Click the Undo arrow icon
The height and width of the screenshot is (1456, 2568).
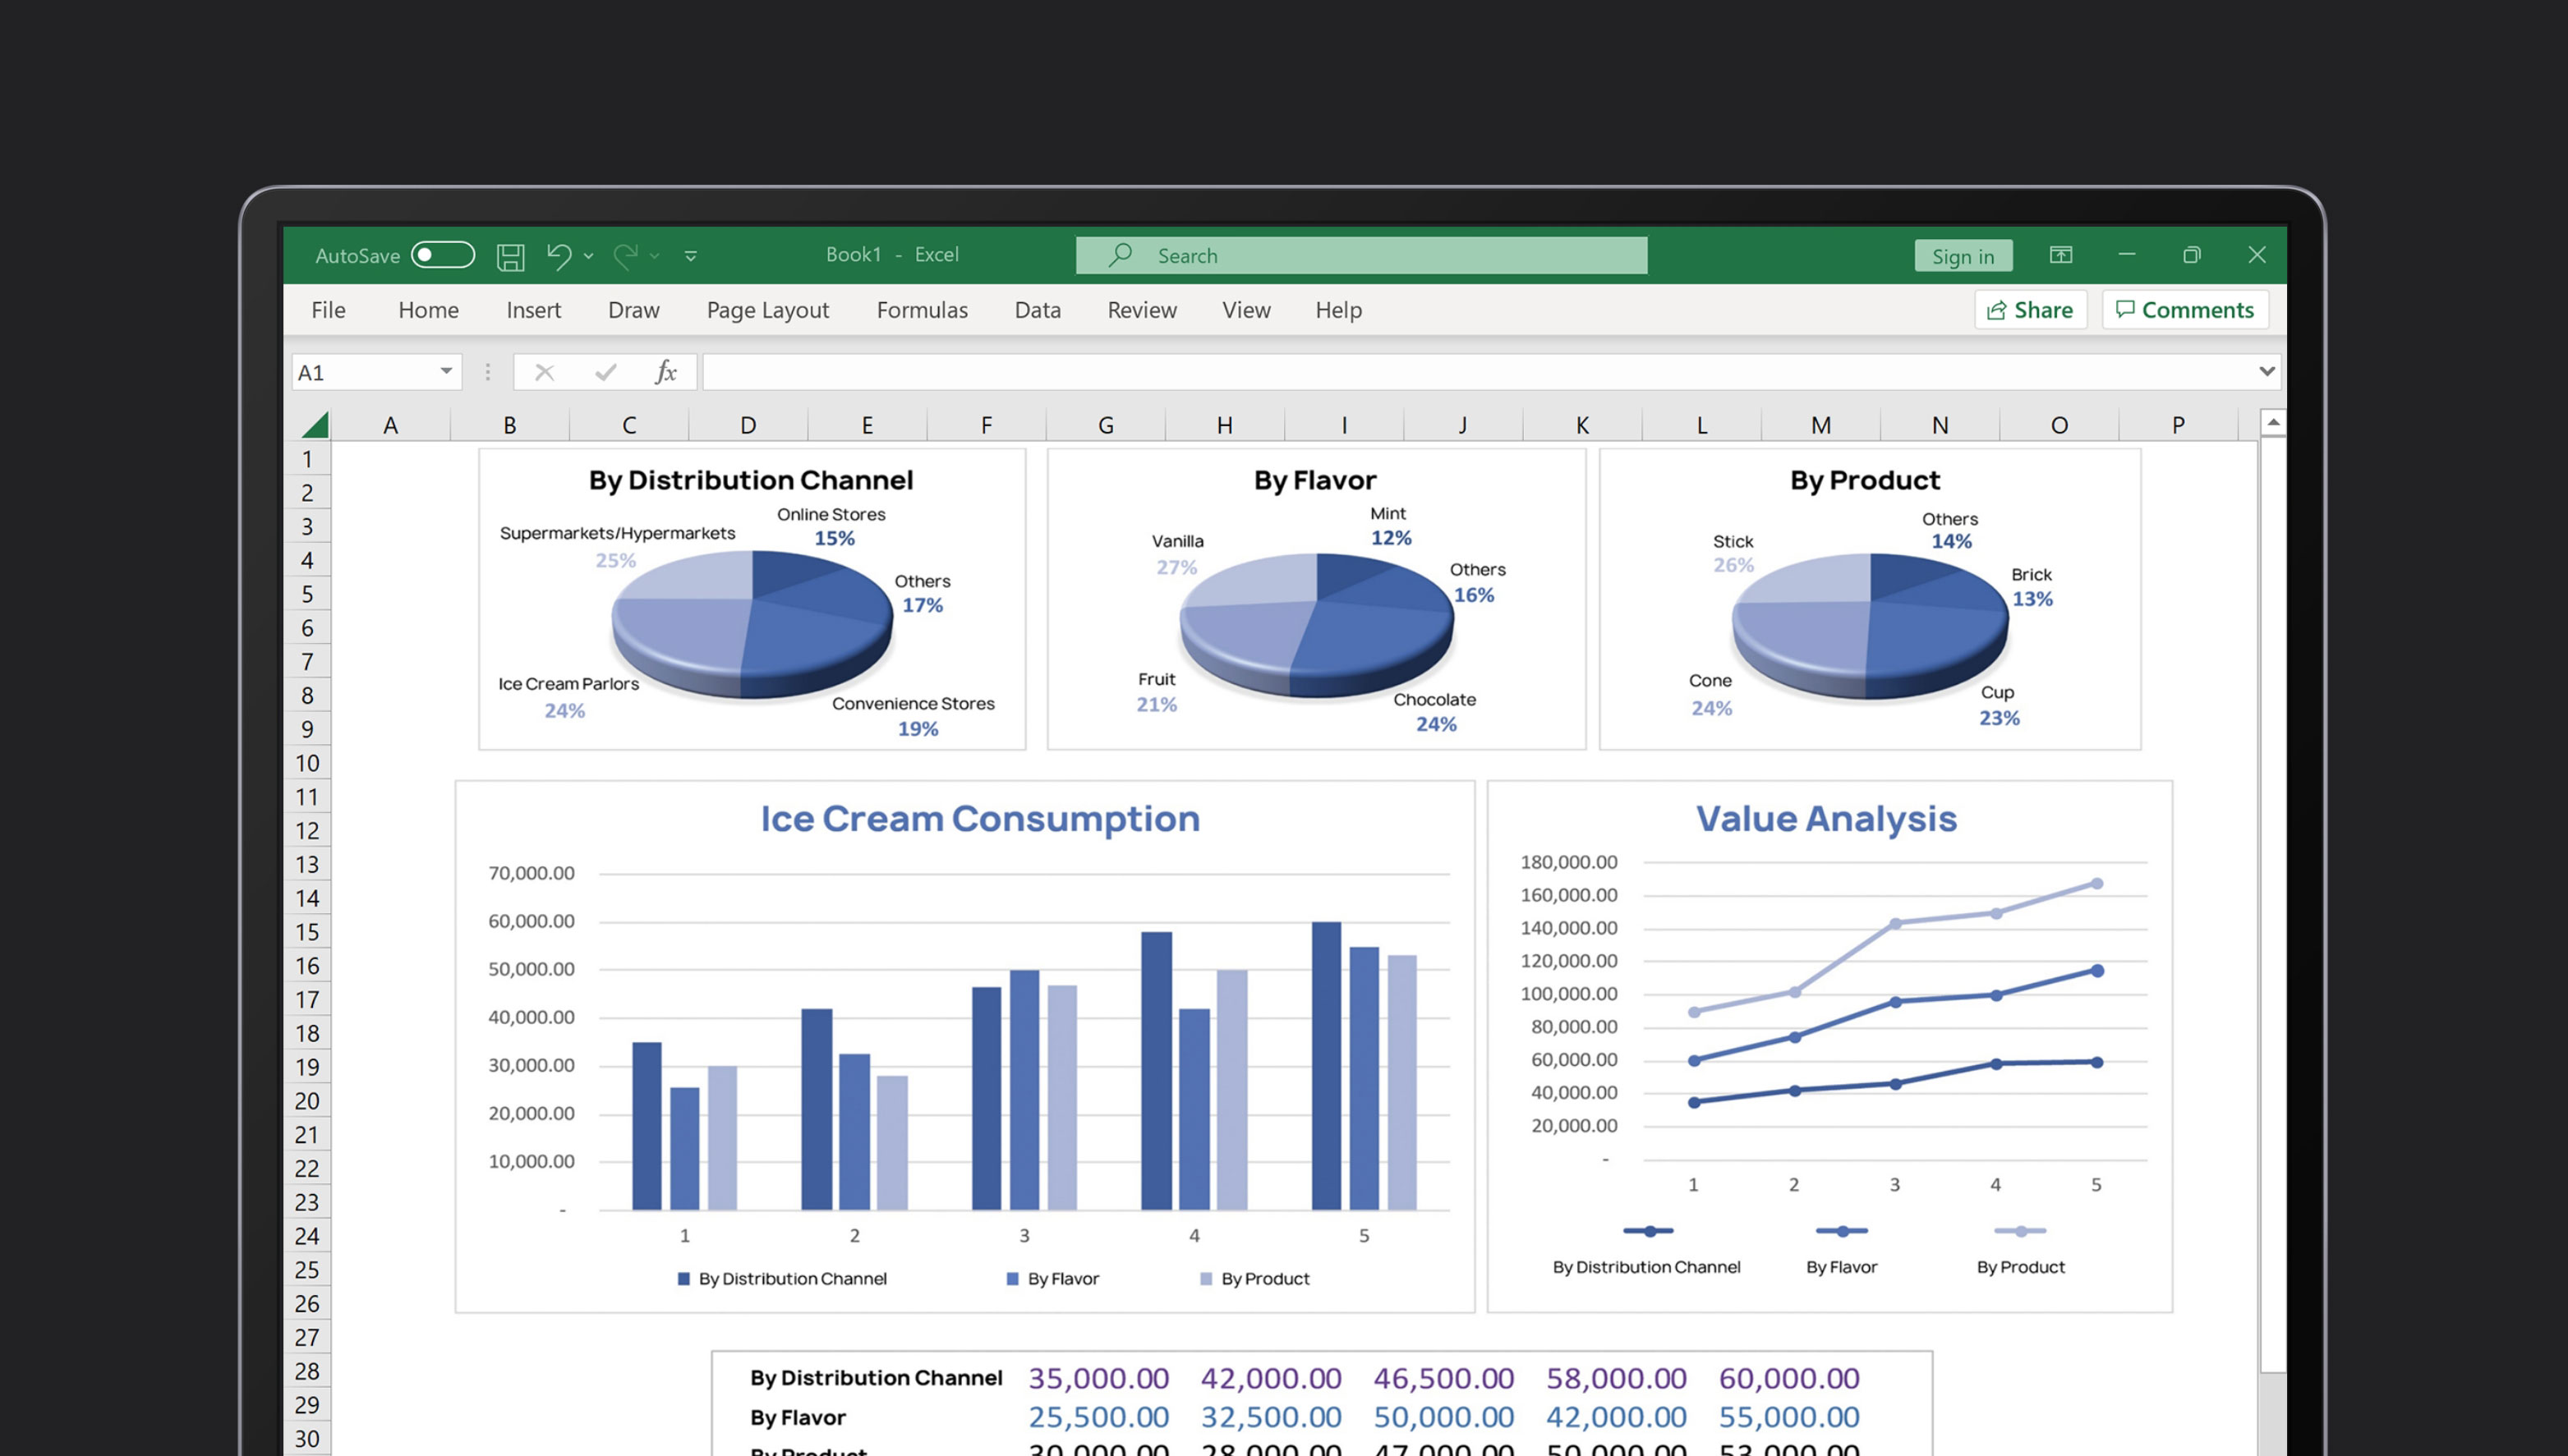click(x=559, y=256)
